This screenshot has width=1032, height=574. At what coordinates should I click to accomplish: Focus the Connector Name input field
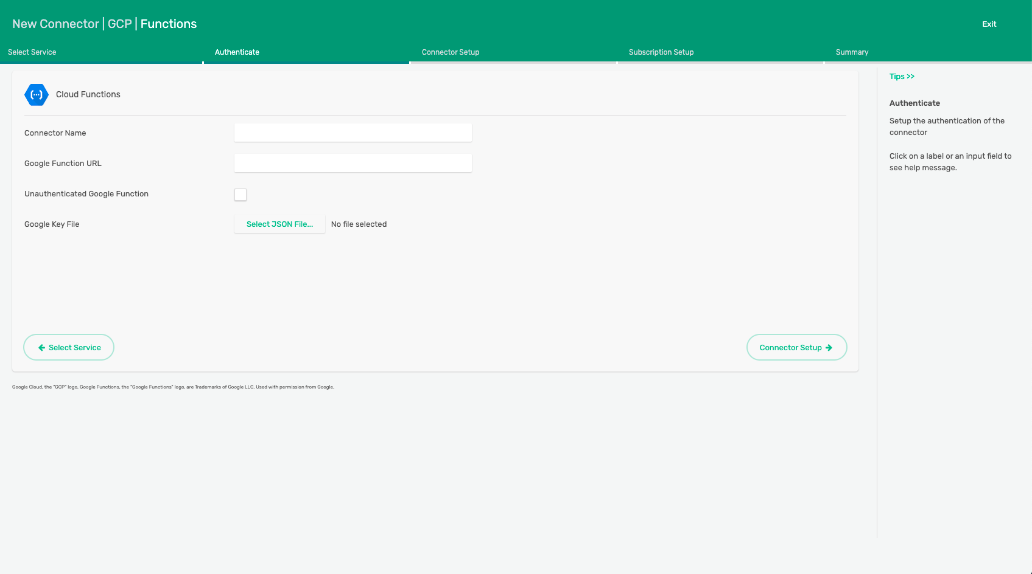click(x=353, y=133)
